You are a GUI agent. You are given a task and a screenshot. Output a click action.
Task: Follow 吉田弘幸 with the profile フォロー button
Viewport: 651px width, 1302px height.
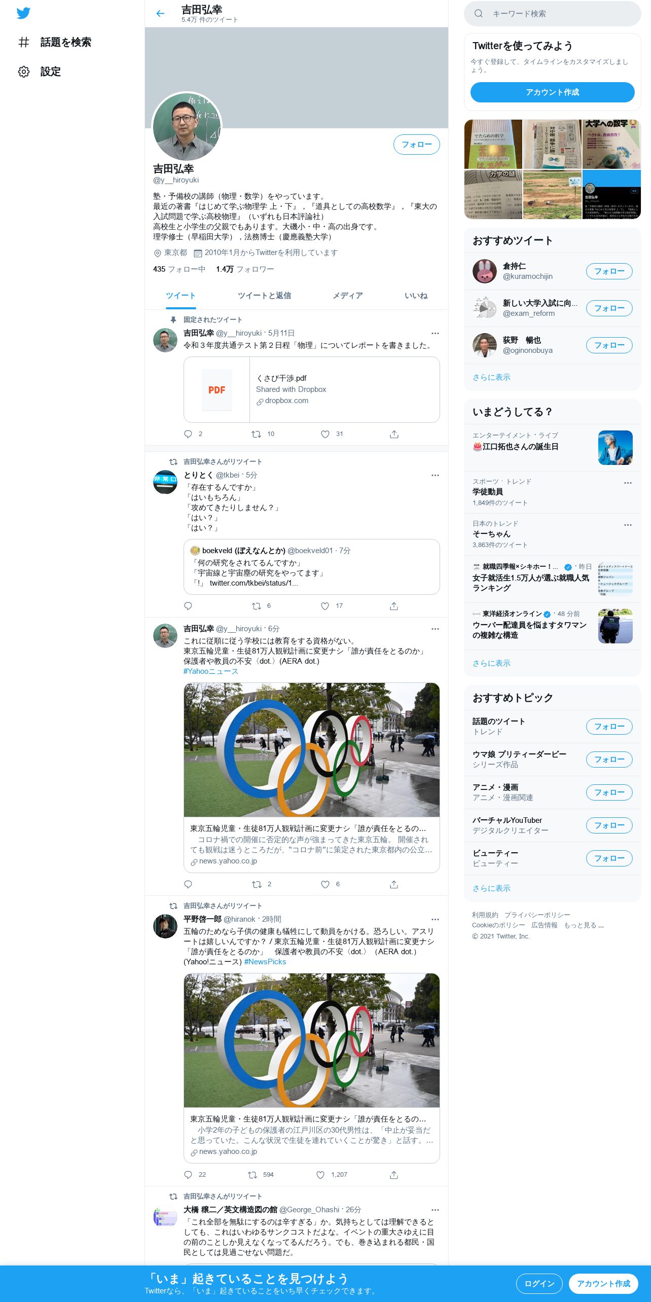[416, 144]
